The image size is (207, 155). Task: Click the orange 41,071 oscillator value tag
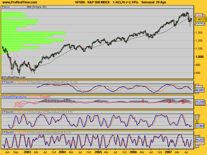coord(199,143)
